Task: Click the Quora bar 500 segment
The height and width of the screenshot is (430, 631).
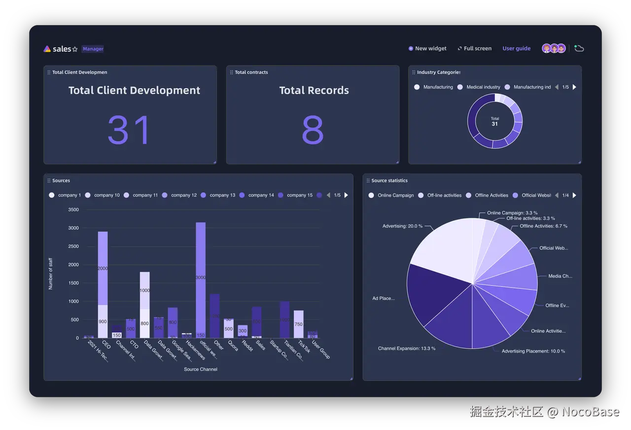Action: point(229,329)
